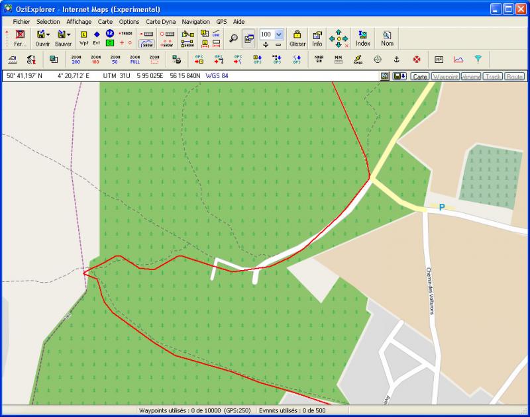Click the Line distance tool icon
Viewport: 530px width, 417px height.
coord(217,34)
